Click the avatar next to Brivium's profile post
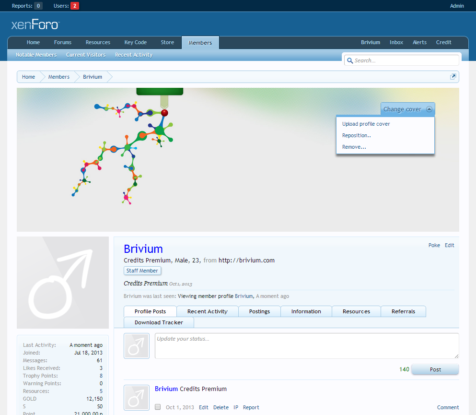This screenshot has width=476, height=415. point(136,397)
